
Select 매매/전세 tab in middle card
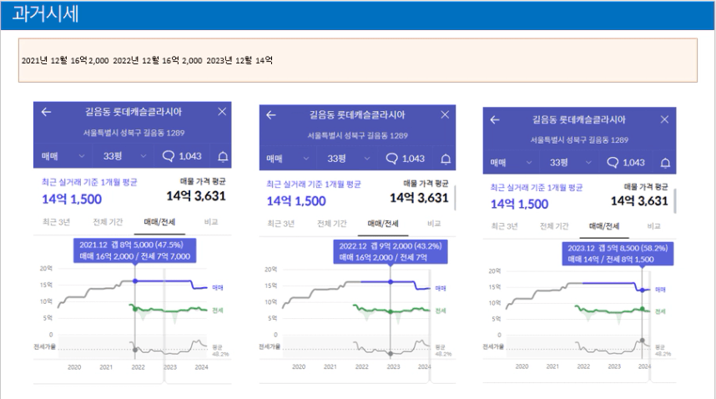point(383,224)
